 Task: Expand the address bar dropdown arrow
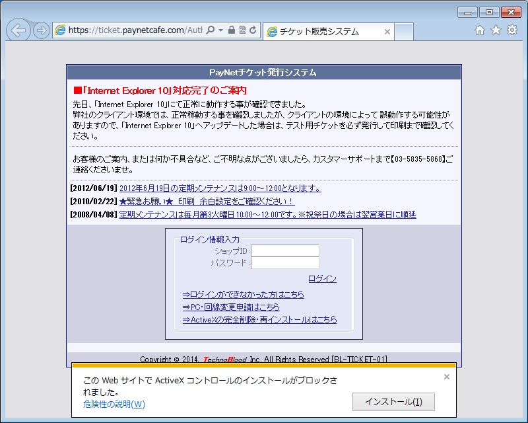point(220,30)
